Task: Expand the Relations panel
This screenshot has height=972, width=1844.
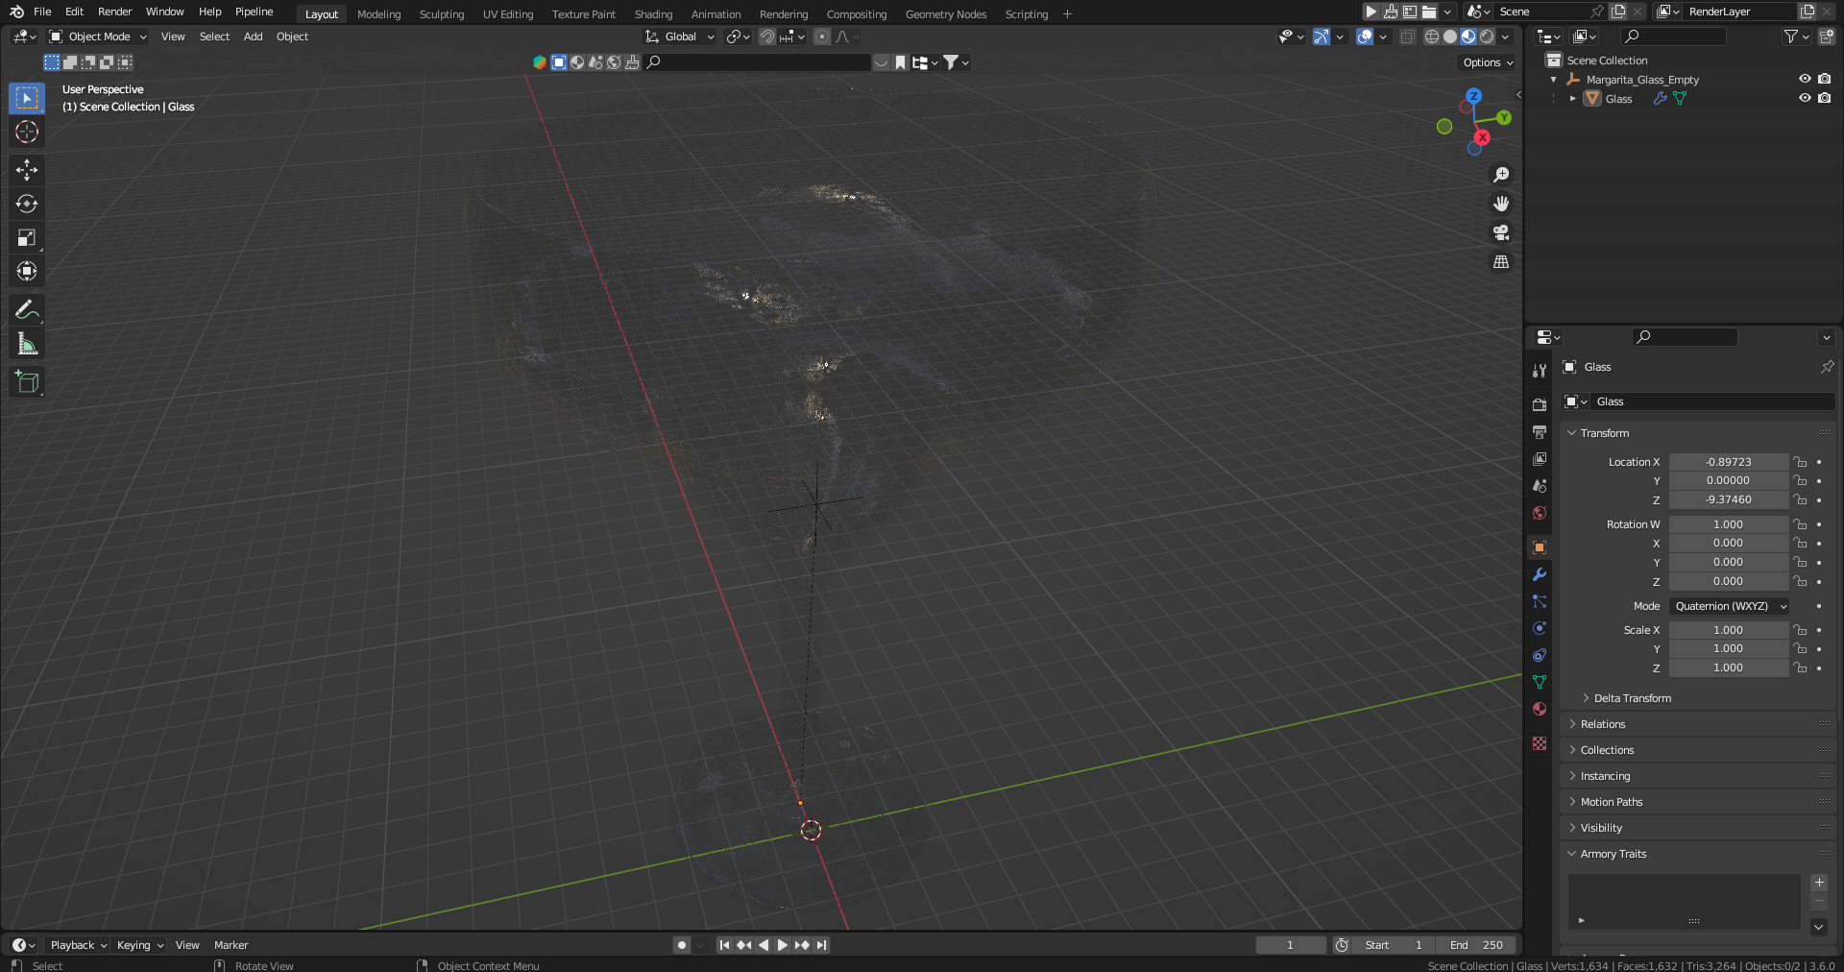Action: click(1572, 724)
